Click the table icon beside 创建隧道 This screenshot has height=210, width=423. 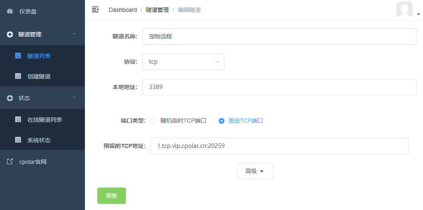tap(18, 76)
